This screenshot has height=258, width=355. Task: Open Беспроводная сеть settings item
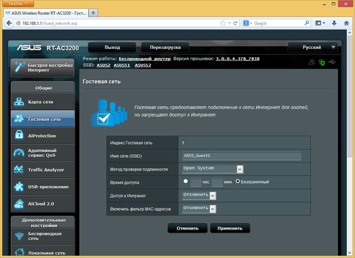(43, 236)
